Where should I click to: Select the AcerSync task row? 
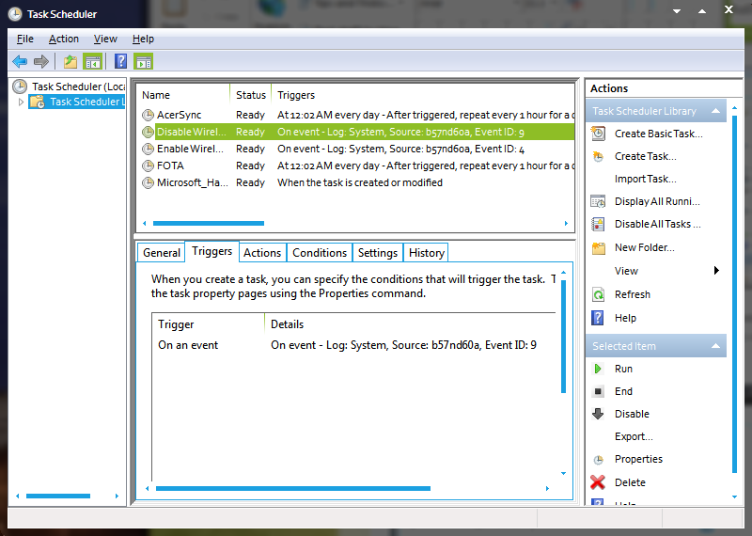coord(179,115)
